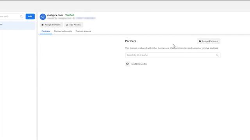Click the sidebar search magnifier icon
Viewport: 250px width, 140px height.
[x=21, y=16]
